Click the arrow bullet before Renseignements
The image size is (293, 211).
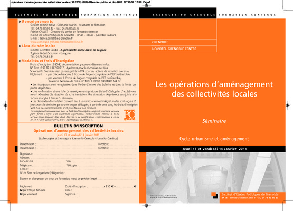pyautogui.click(x=20, y=22)
